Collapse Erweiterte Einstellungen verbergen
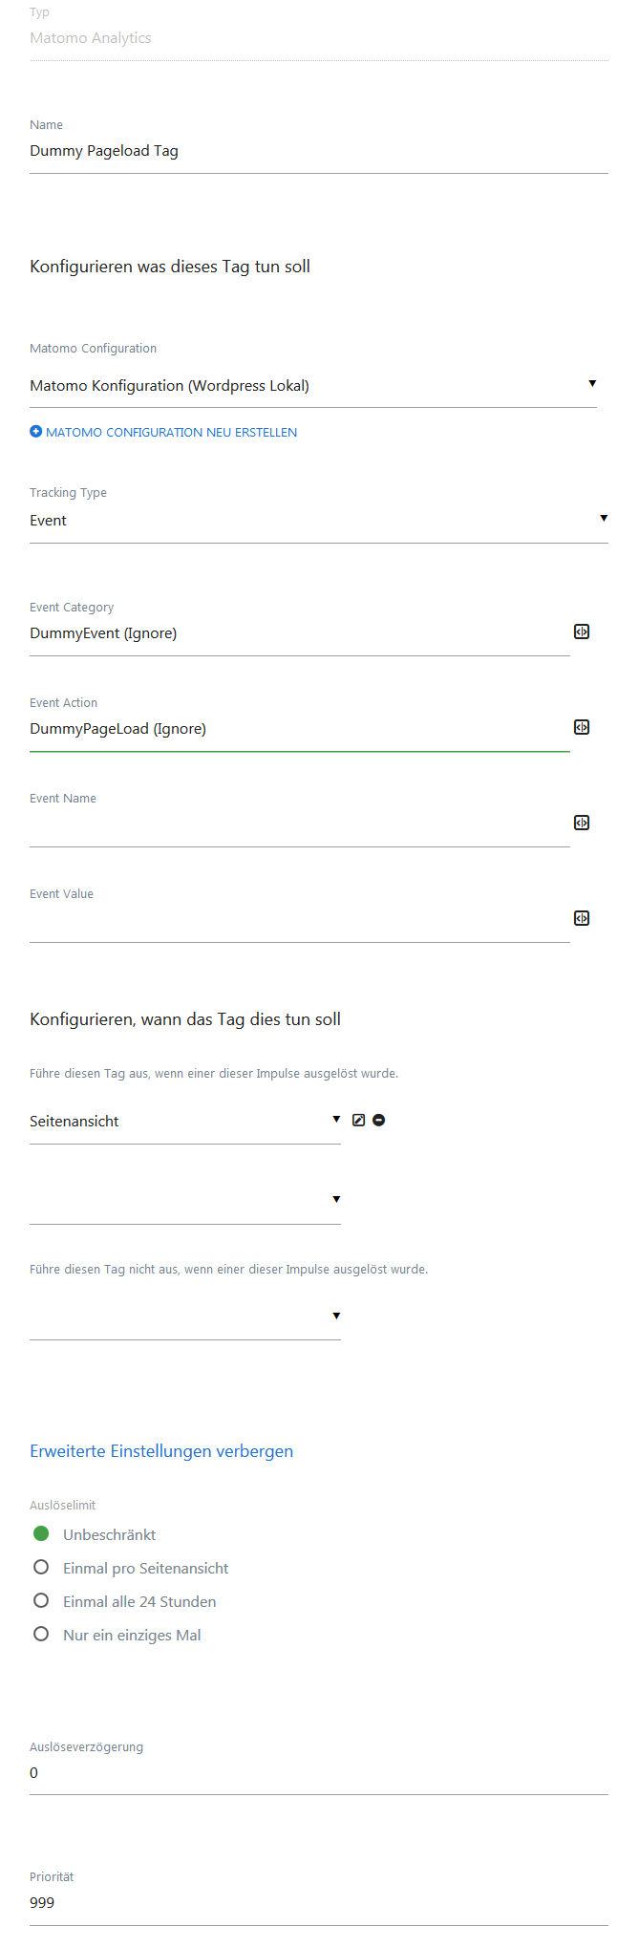The width and height of the screenshot is (617, 1948). tap(161, 1451)
